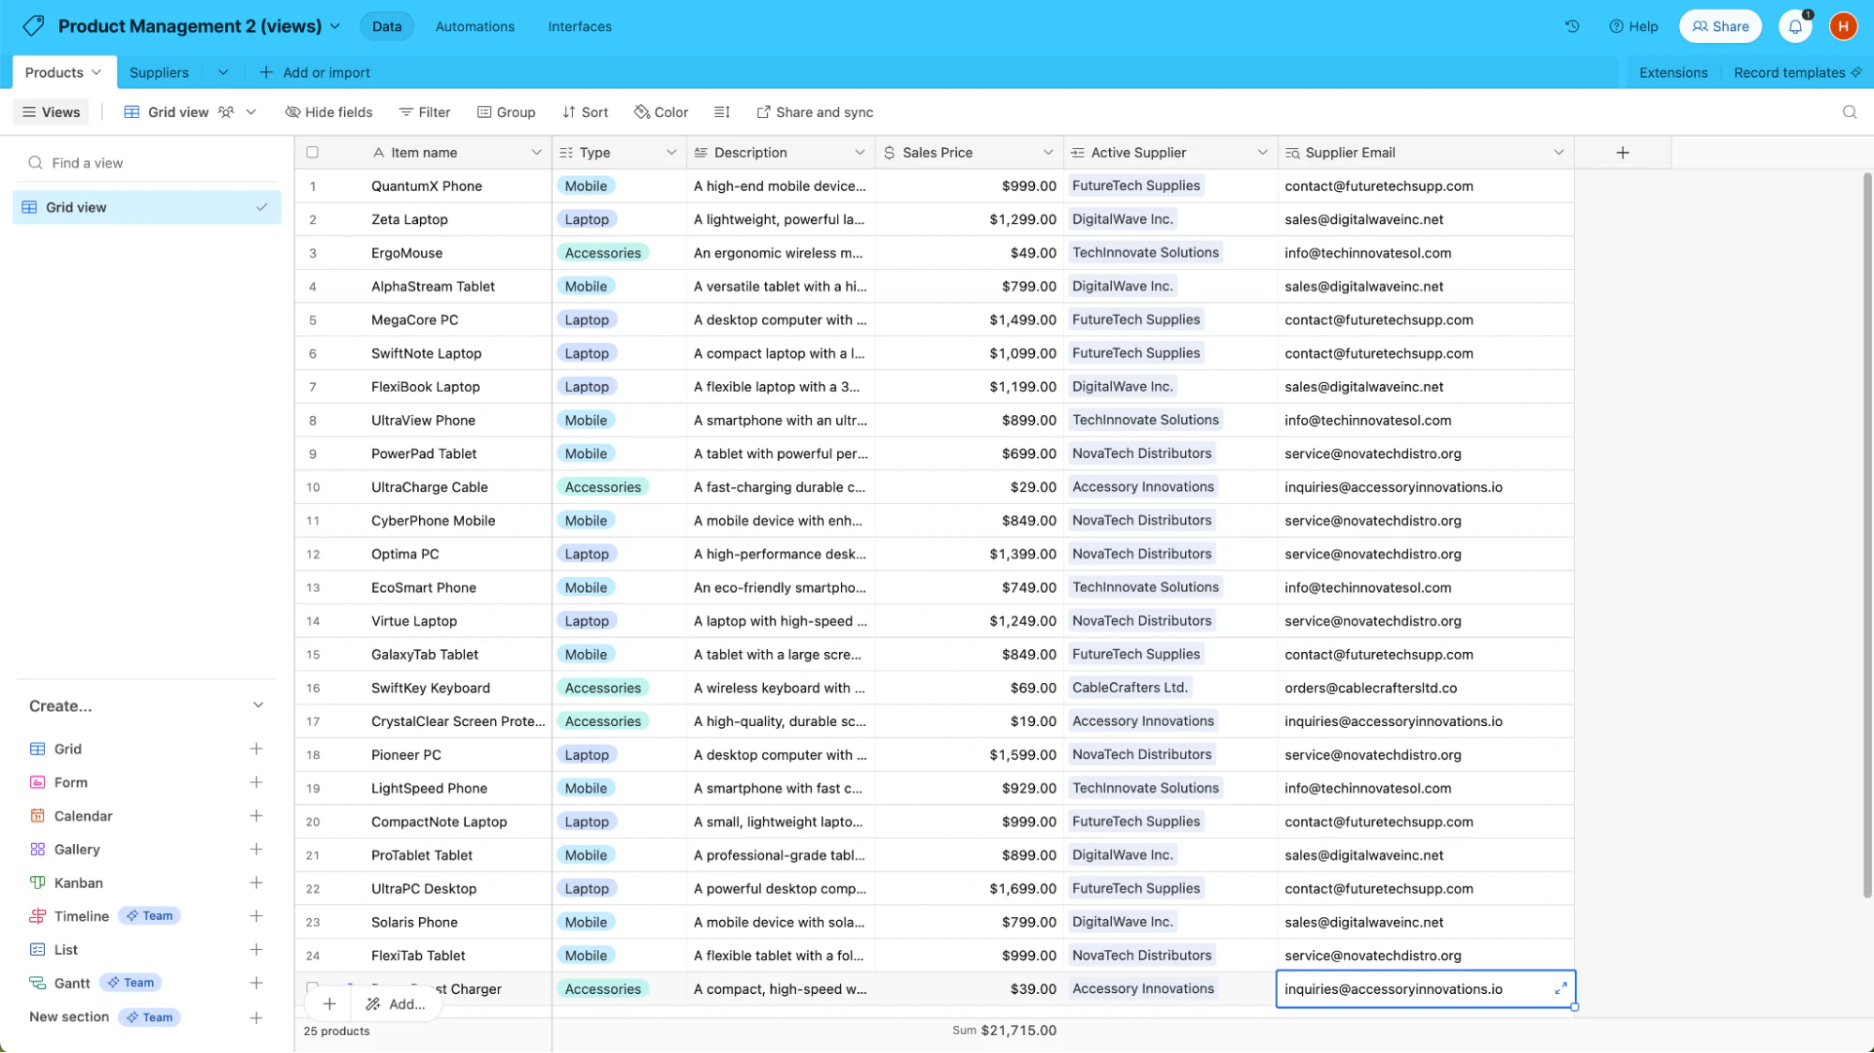The height and width of the screenshot is (1053, 1874).
Task: Create a new List view plus
Action: (256, 949)
